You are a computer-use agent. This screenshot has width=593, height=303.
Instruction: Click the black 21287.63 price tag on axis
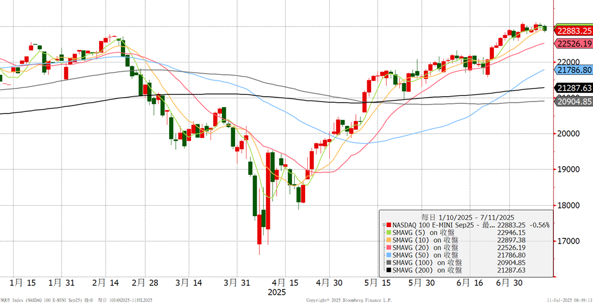(574, 88)
